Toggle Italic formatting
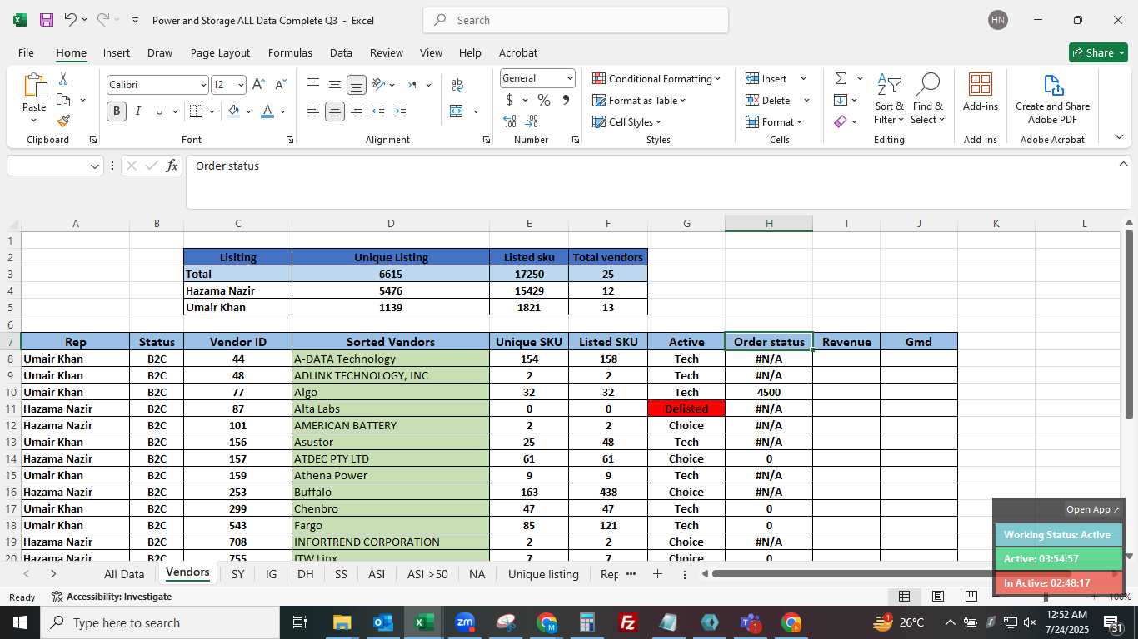Viewport: 1138px width, 639px height. pos(137,111)
